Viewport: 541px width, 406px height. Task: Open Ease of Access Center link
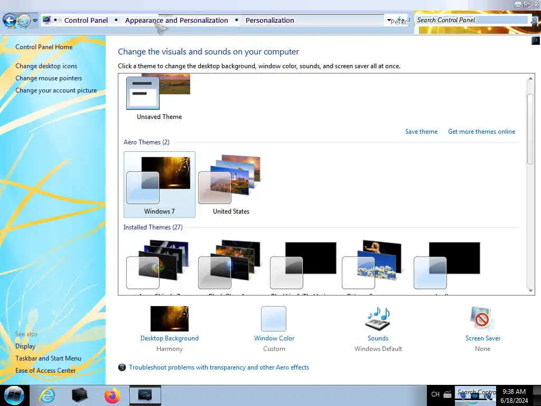45,371
